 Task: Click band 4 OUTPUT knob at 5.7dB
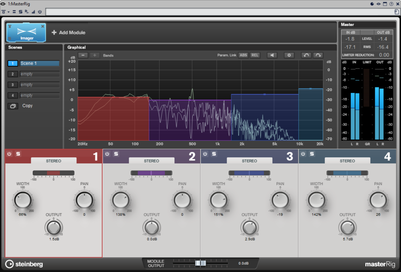pyautogui.click(x=347, y=227)
